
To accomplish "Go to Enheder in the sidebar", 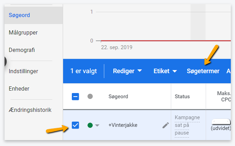I will [19, 89].
